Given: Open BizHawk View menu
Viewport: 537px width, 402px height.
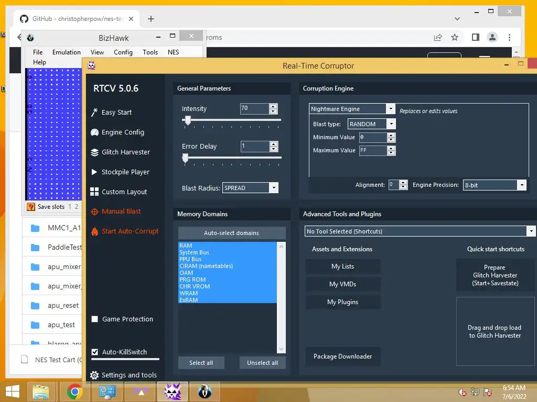Looking at the screenshot, I should pos(97,52).
